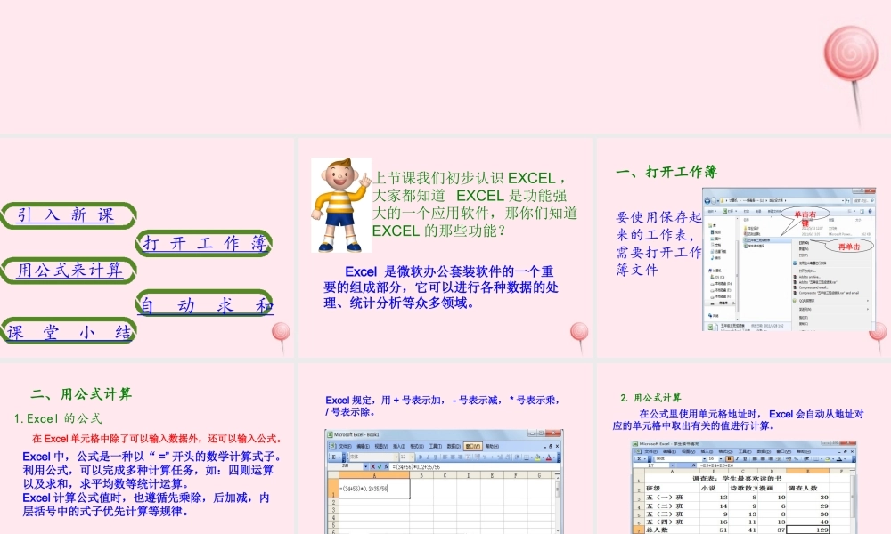Click the red font color A icon in Book1
Screen dimensions: 891x534
coord(549,457)
